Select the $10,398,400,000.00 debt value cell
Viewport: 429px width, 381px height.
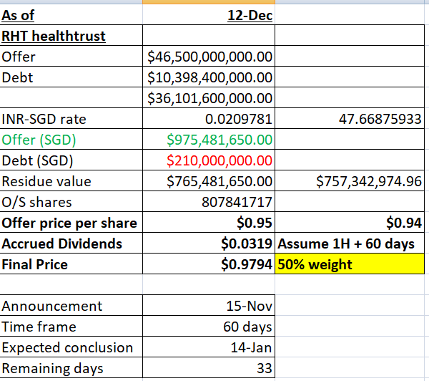(209, 77)
